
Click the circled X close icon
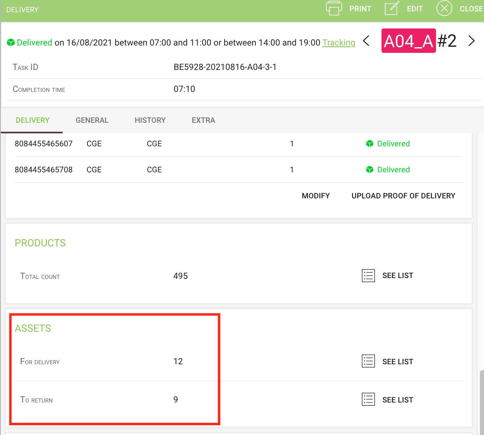click(x=444, y=8)
